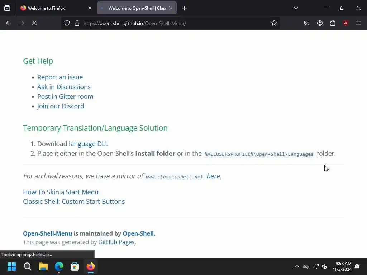Close the Welcome to Open-Shell tab
This screenshot has width=367, height=275.
[x=171, y=8]
